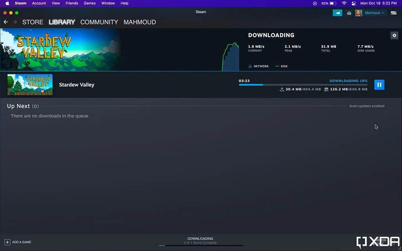Toggle the NETWORK graph legend
Image resolution: width=402 pixels, height=251 pixels.
coord(258,66)
